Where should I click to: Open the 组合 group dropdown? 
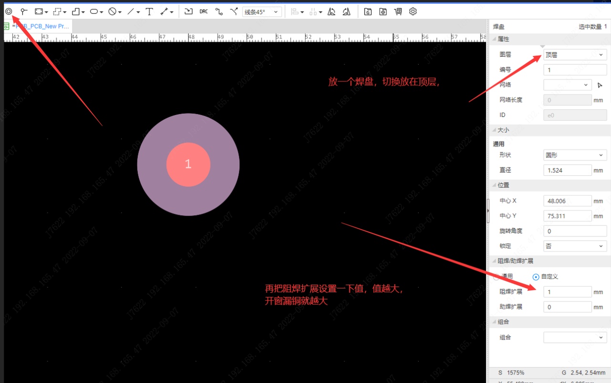(575, 337)
